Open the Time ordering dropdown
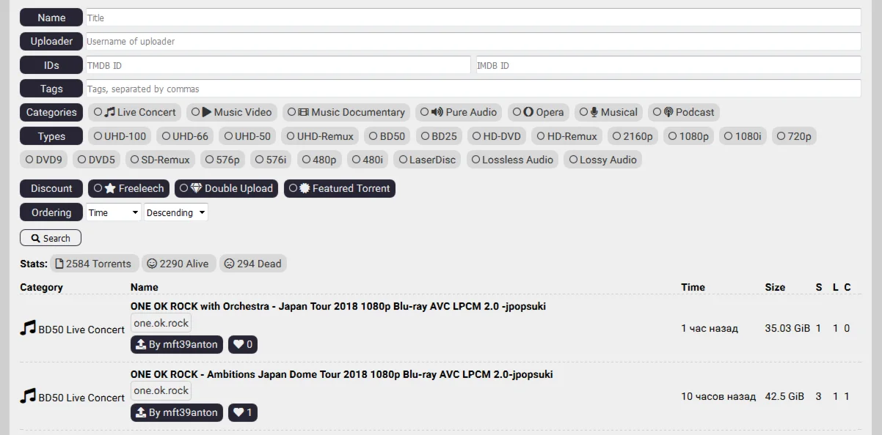Image resolution: width=882 pixels, height=435 pixels. pos(113,212)
